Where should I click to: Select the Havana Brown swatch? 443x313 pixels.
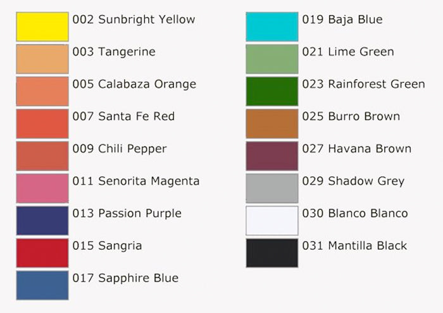[x=272, y=156]
